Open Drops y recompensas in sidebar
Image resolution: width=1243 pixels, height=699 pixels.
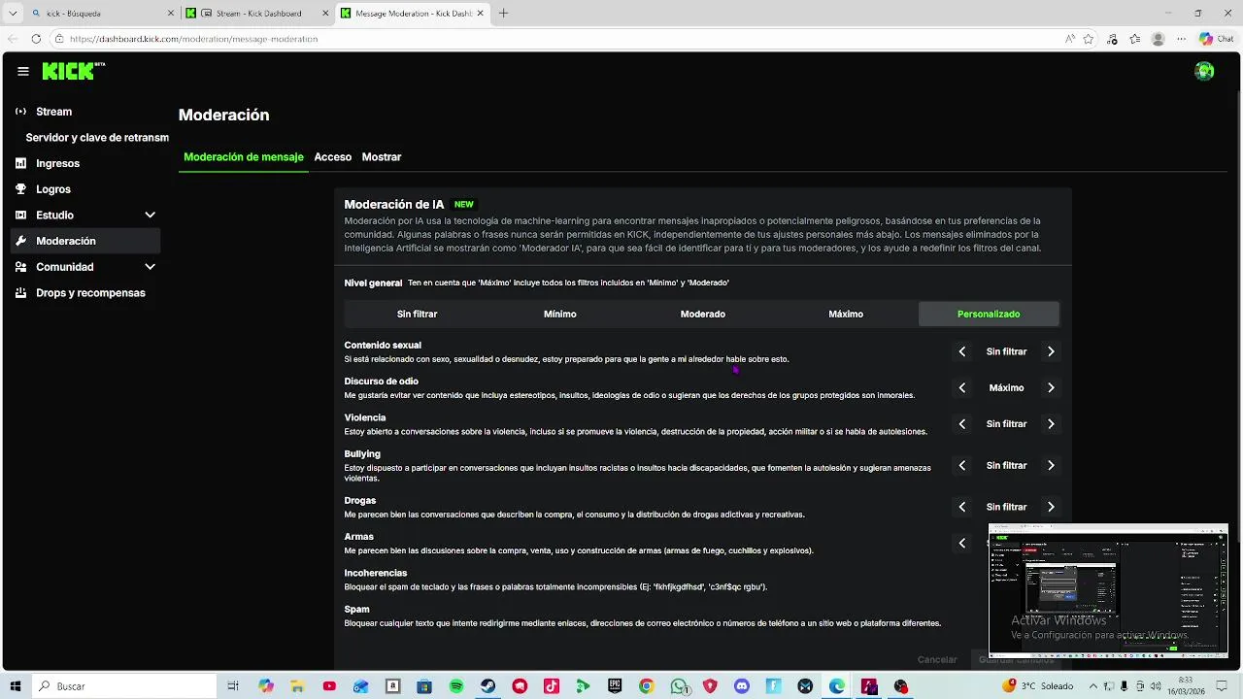[85, 292]
